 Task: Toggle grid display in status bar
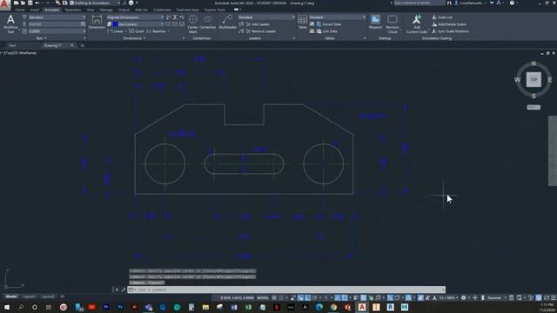point(274,297)
